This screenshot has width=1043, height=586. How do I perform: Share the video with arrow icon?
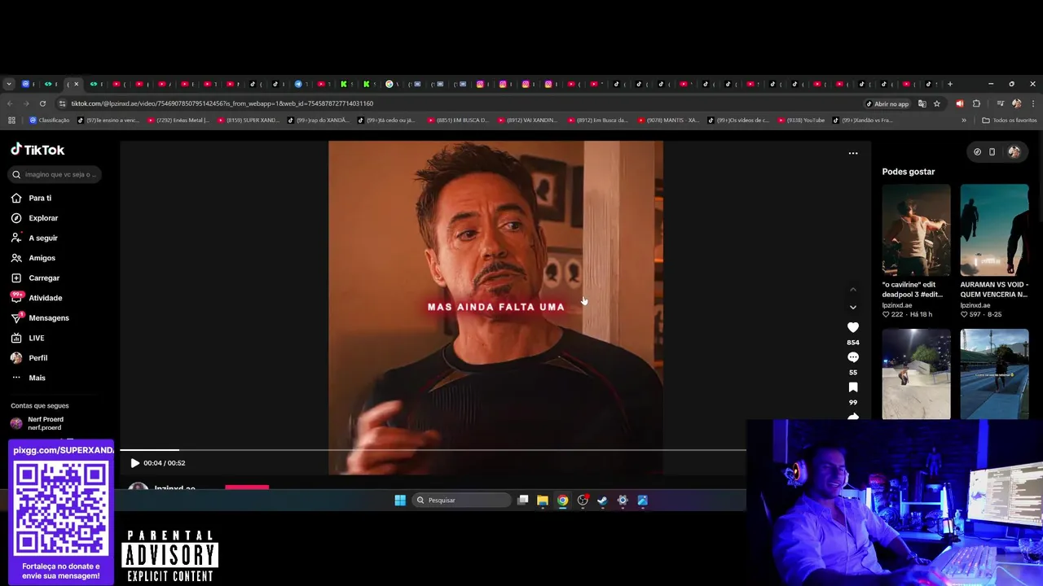[853, 416]
